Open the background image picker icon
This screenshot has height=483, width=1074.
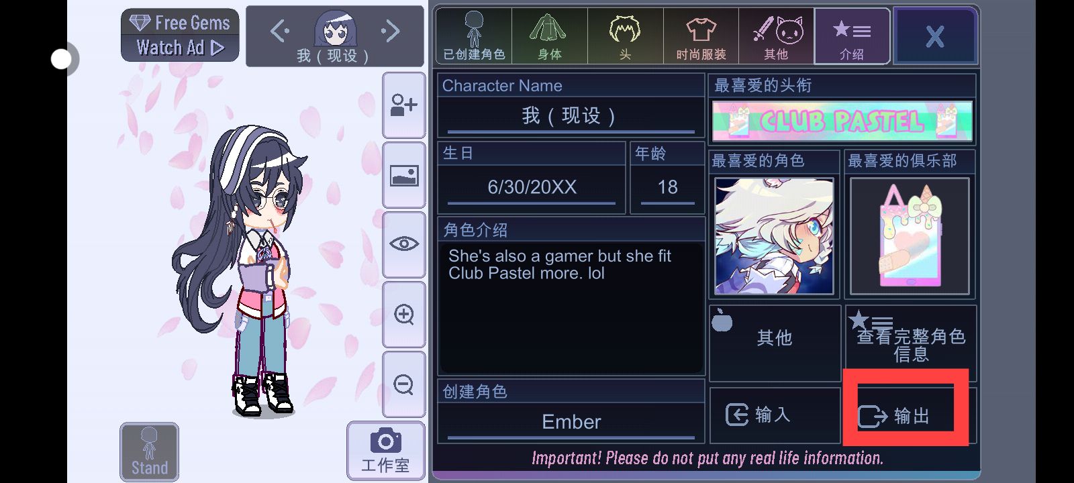click(404, 176)
